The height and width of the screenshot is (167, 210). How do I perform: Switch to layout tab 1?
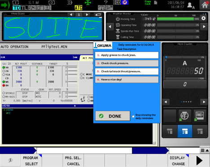(x=170, y=131)
